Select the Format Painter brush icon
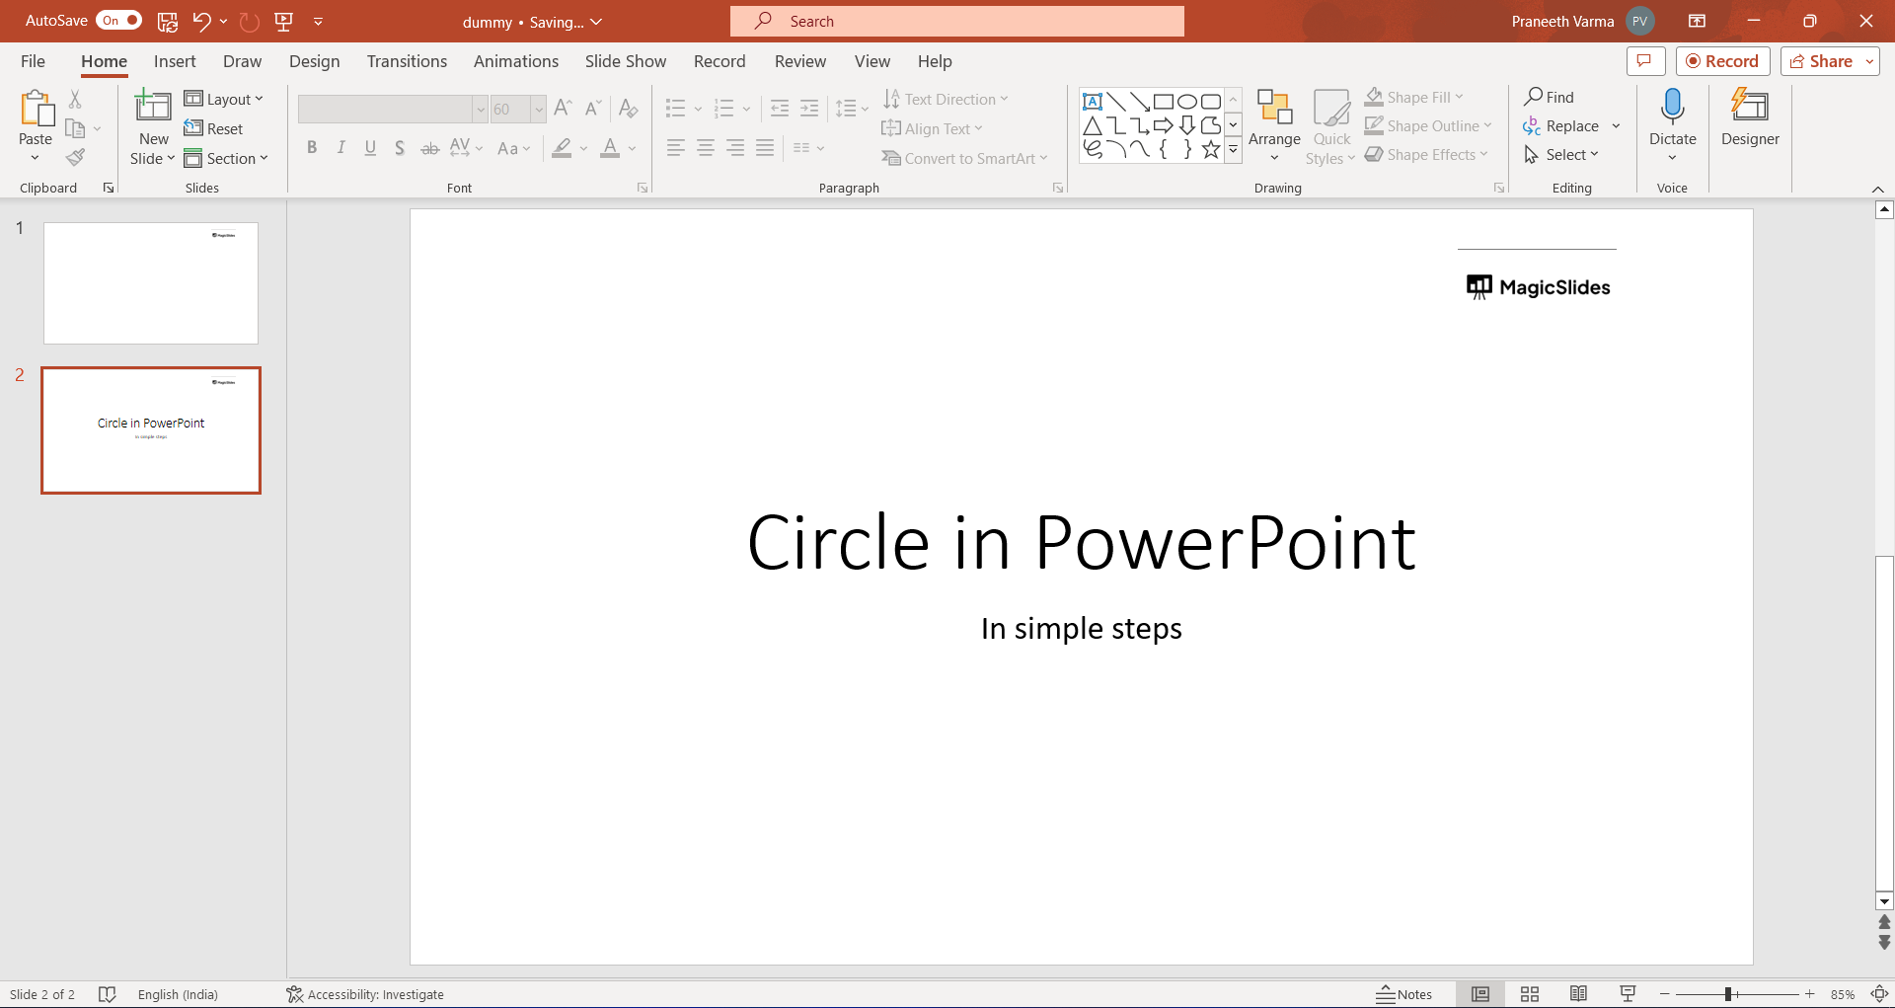The width and height of the screenshot is (1895, 1008). pos(75,158)
